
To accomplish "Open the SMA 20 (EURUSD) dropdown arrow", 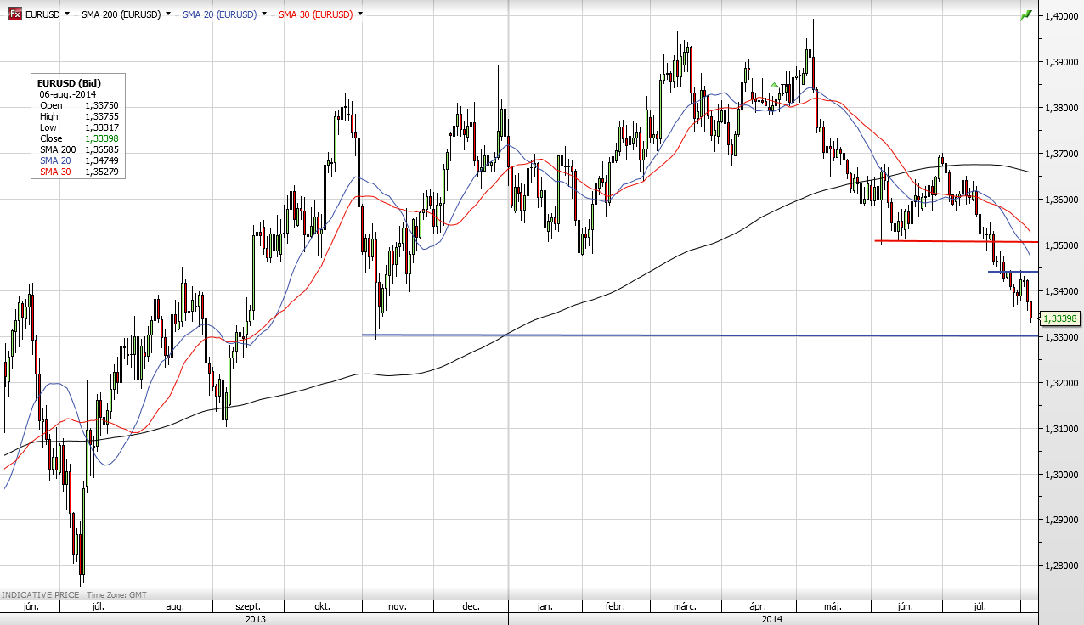I will pos(264,14).
